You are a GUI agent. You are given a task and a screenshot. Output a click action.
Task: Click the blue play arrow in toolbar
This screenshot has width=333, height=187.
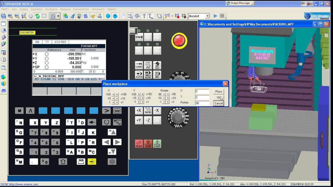click(x=215, y=16)
